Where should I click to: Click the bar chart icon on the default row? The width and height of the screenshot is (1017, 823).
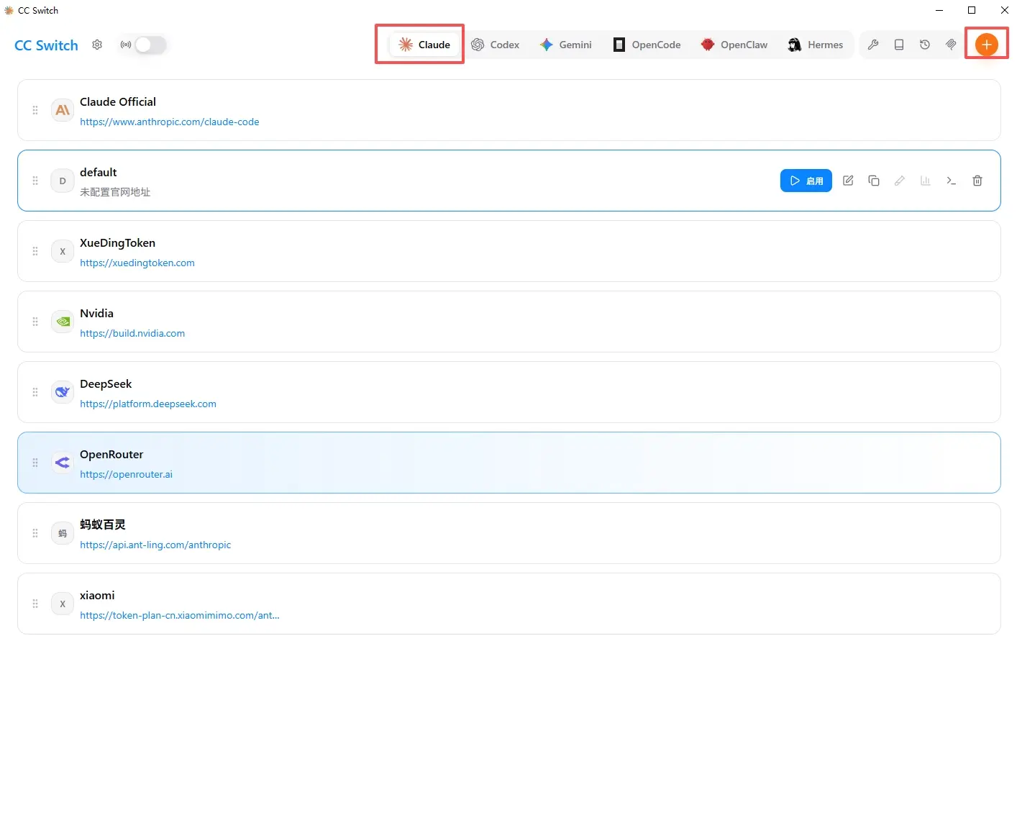tap(926, 181)
